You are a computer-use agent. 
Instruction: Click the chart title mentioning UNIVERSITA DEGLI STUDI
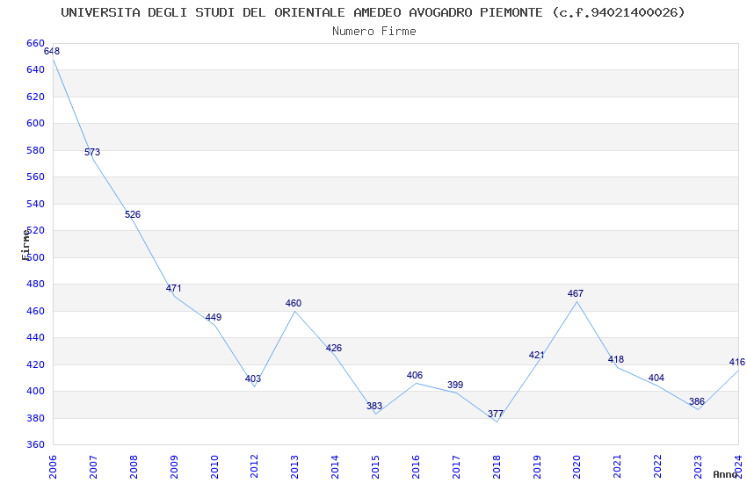[x=373, y=12]
